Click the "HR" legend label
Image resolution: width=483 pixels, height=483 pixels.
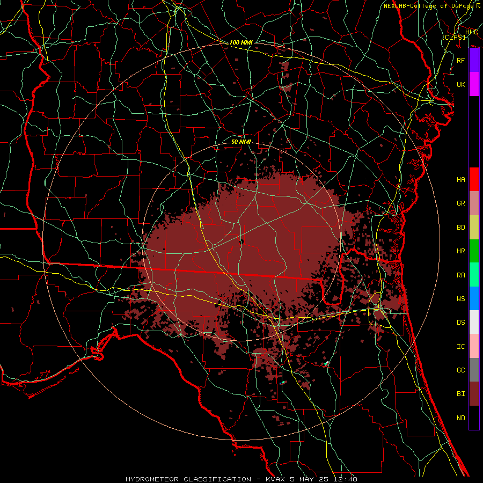[x=461, y=251]
